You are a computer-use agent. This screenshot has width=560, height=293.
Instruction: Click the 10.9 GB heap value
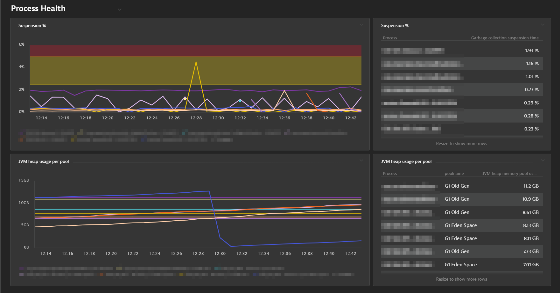tap(530, 199)
